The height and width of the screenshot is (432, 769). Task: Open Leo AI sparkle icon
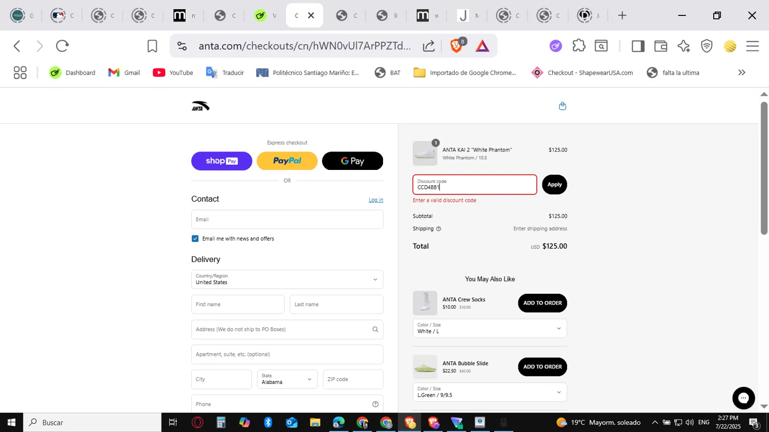pos(684,46)
